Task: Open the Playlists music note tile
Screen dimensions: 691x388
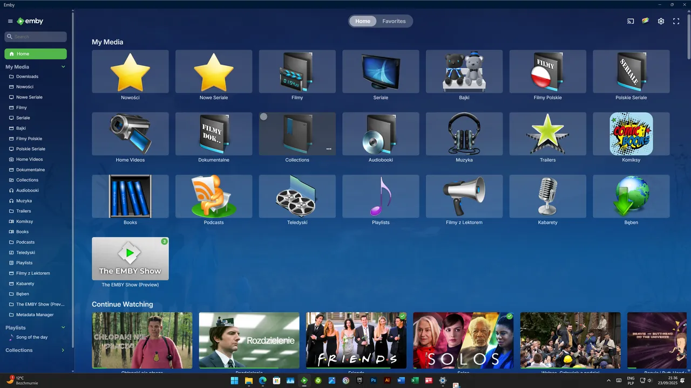Action: 381,196
